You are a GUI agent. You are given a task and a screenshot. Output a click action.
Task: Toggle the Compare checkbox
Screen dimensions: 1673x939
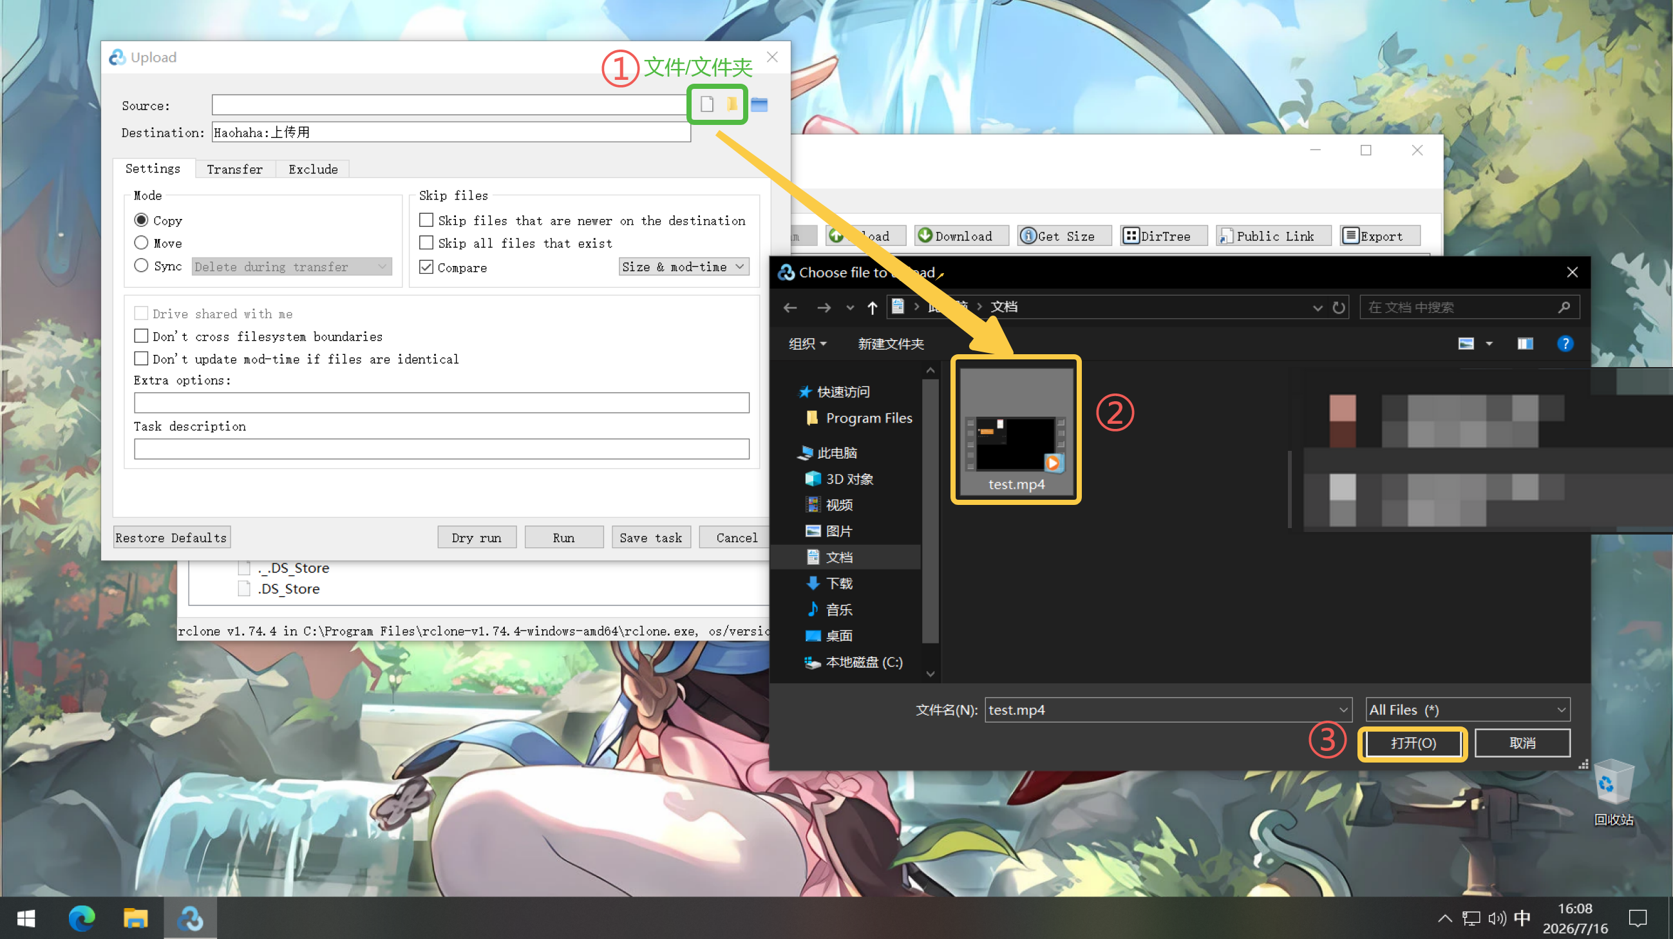tap(426, 267)
